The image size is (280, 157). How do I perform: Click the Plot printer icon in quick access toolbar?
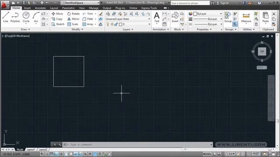point(42,3)
